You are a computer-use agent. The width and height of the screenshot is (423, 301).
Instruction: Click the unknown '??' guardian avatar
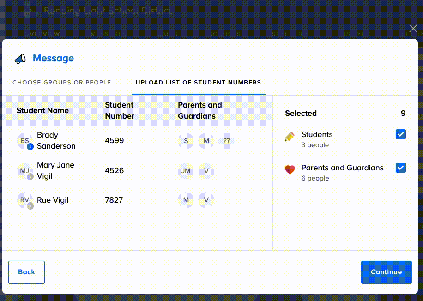226,141
